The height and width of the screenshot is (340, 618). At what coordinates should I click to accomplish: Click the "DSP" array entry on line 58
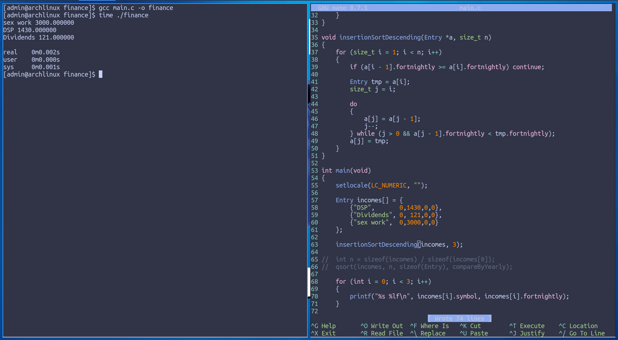396,207
